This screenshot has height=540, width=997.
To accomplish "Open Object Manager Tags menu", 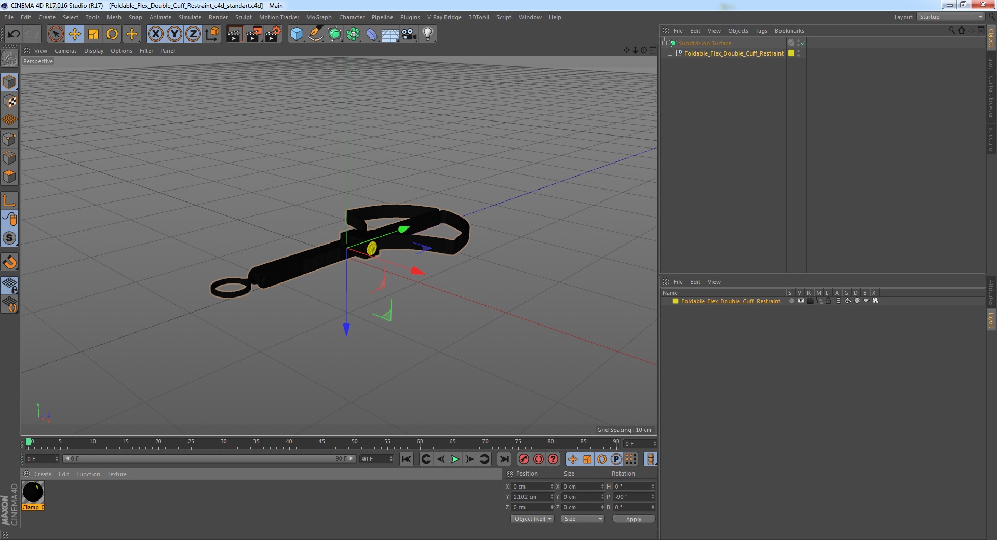I will click(x=761, y=31).
